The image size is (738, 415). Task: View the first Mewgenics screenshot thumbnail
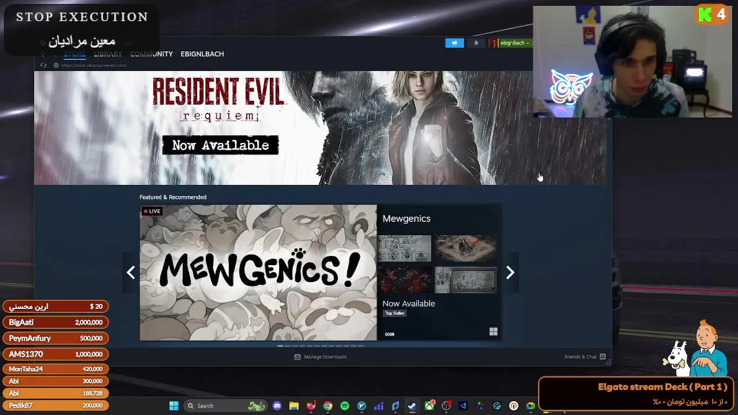pos(404,248)
